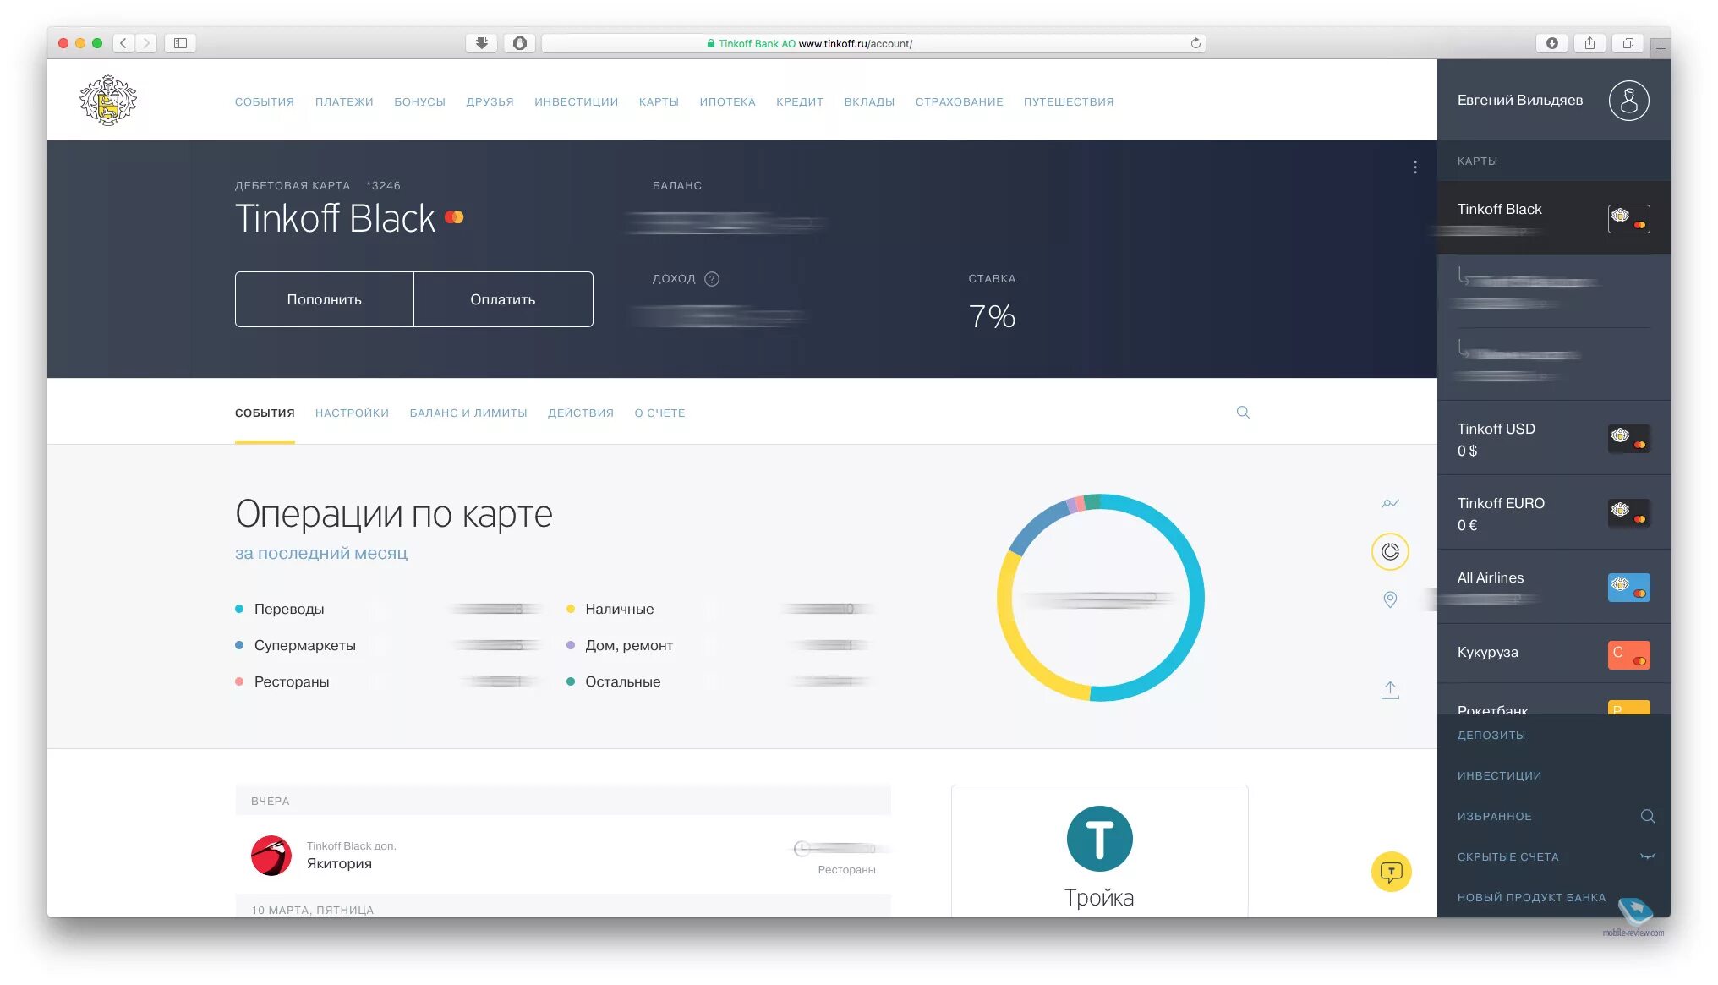
Task: Click Страхование in top navigation bar
Action: 958,101
